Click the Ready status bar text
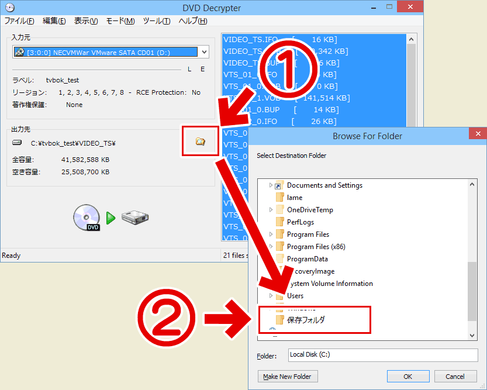 pos(11,256)
